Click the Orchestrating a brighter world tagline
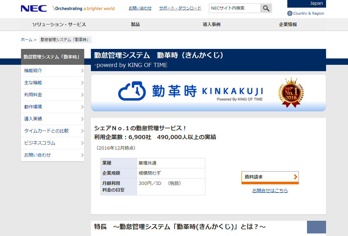Image resolution: width=348 pixels, height=236 pixels. pos(84,9)
